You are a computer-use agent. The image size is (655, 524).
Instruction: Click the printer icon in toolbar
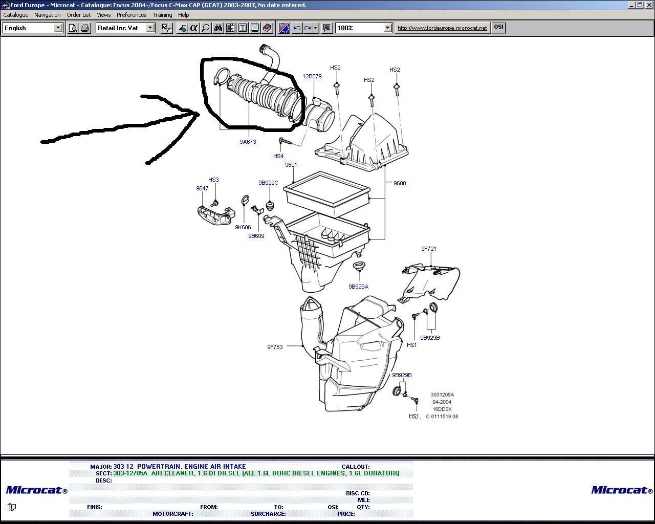click(x=85, y=28)
